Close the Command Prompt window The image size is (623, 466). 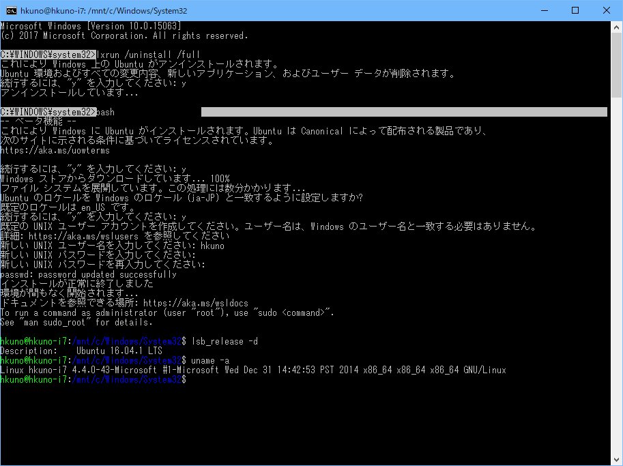tap(607, 10)
